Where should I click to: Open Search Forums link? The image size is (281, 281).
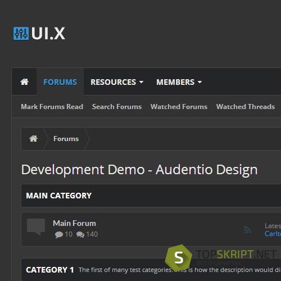point(117,107)
